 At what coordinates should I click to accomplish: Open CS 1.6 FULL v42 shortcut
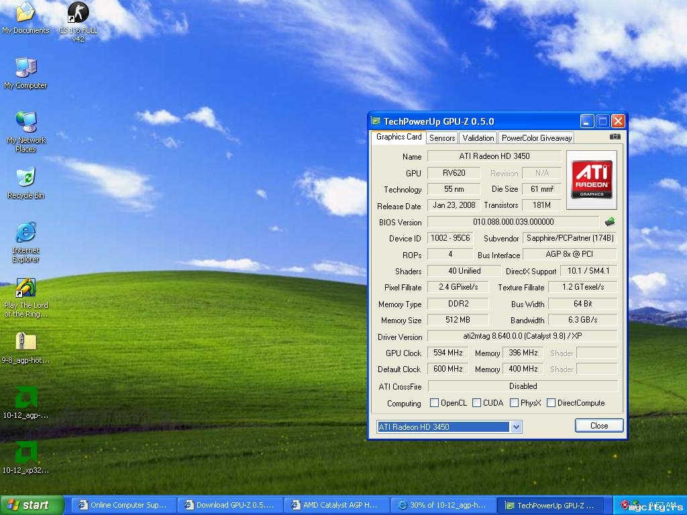tap(78, 13)
